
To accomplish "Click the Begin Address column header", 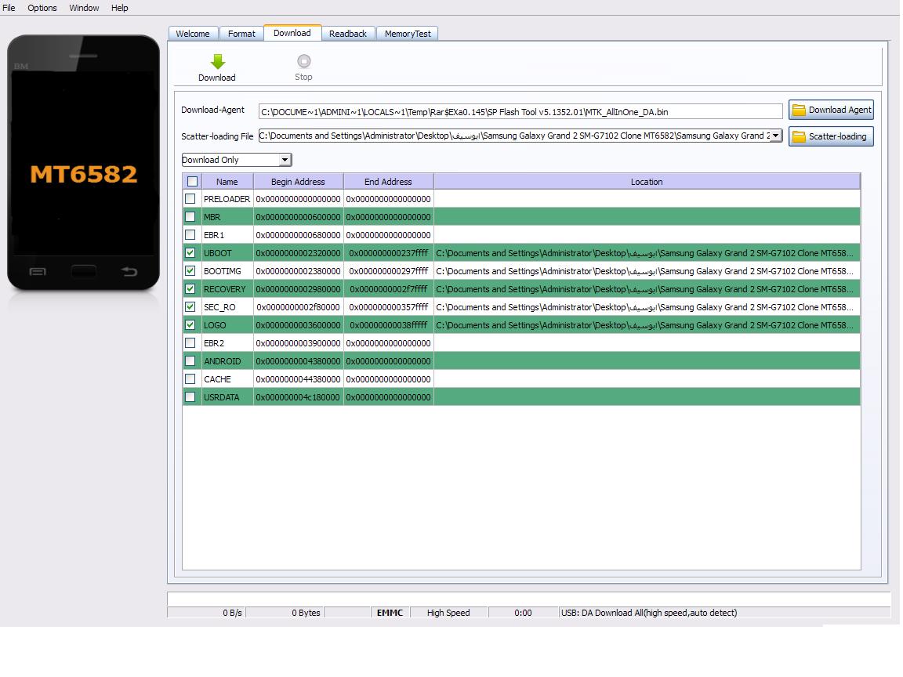I will (x=298, y=182).
